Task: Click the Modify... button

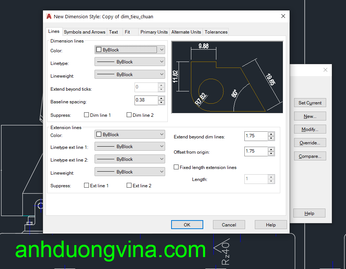Action: pyautogui.click(x=310, y=129)
